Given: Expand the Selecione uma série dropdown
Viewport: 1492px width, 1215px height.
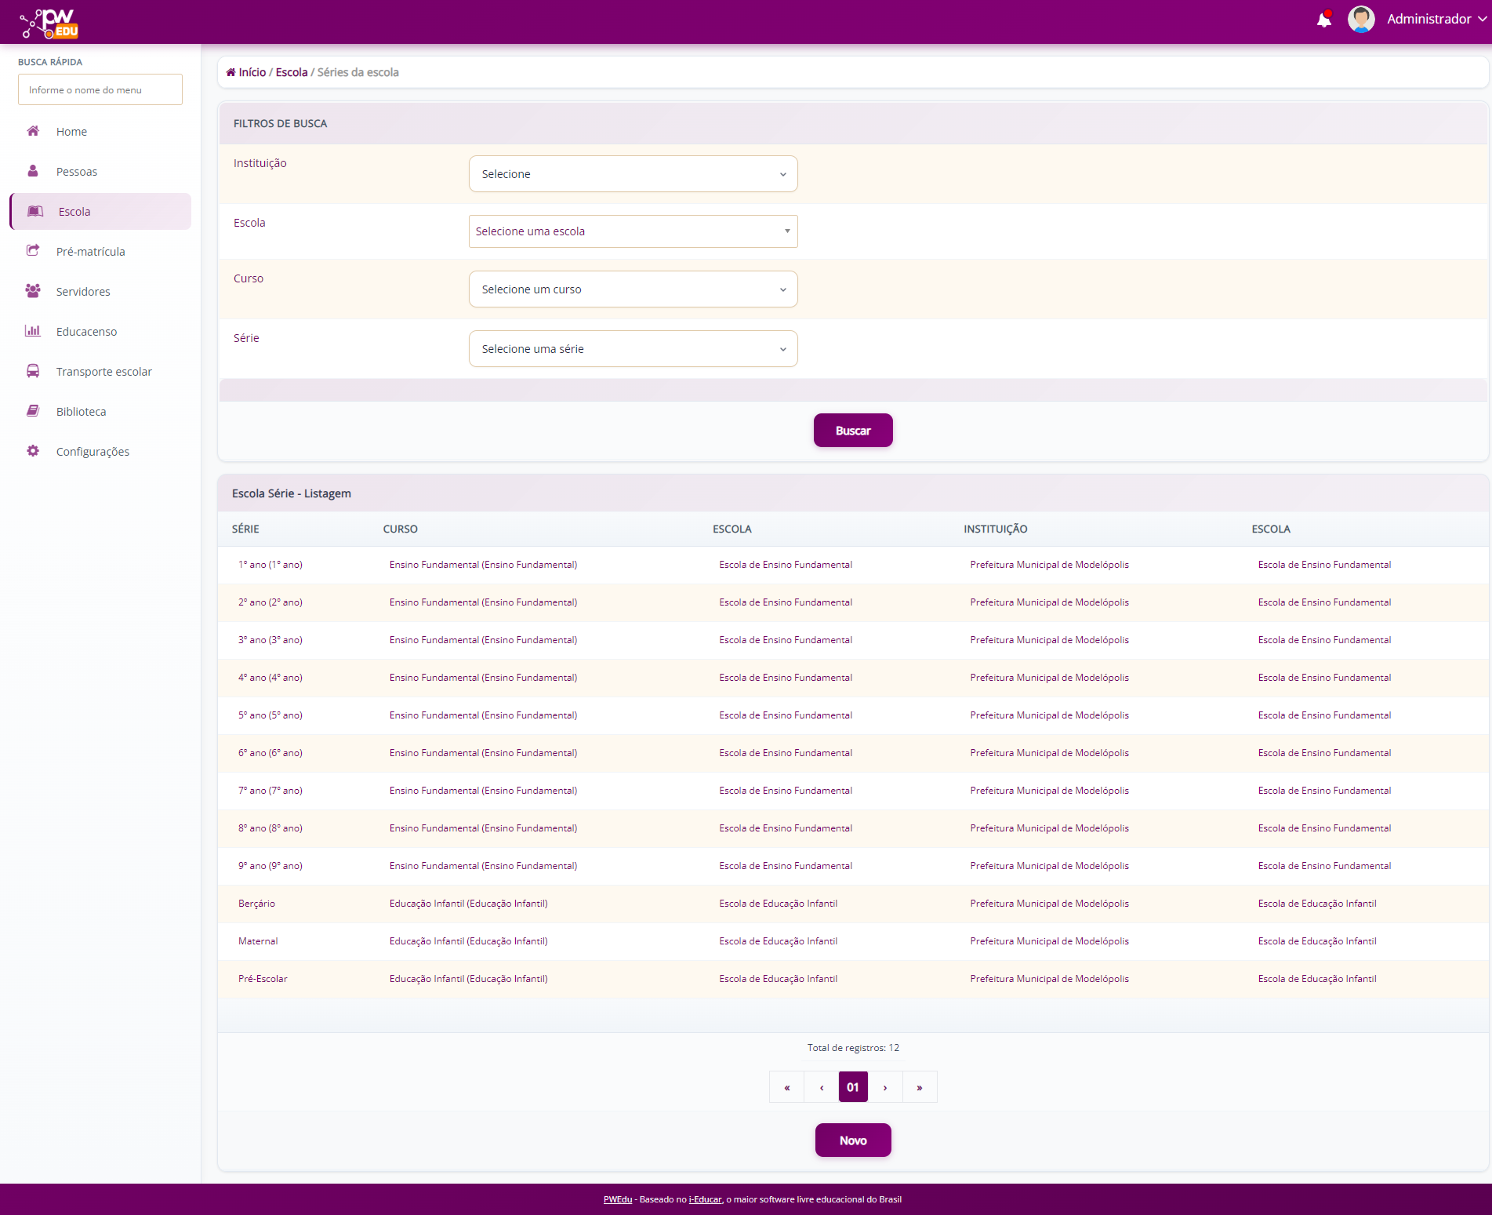Looking at the screenshot, I should tap(633, 349).
